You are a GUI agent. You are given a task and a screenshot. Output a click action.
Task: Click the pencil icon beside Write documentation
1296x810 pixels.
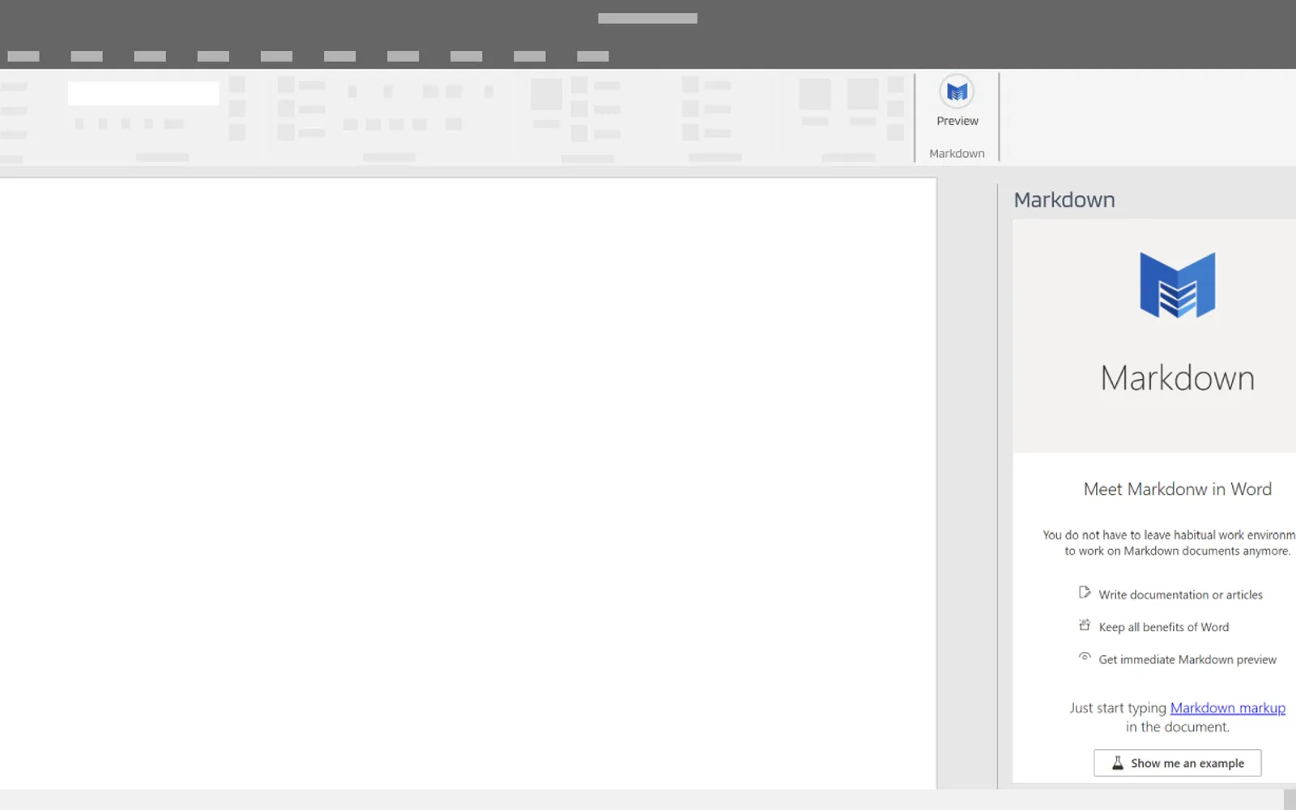(1085, 593)
